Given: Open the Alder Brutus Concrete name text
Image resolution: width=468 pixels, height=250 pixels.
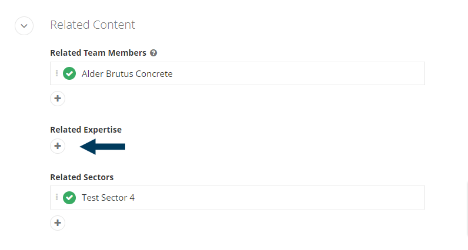Looking at the screenshot, I should click(127, 73).
